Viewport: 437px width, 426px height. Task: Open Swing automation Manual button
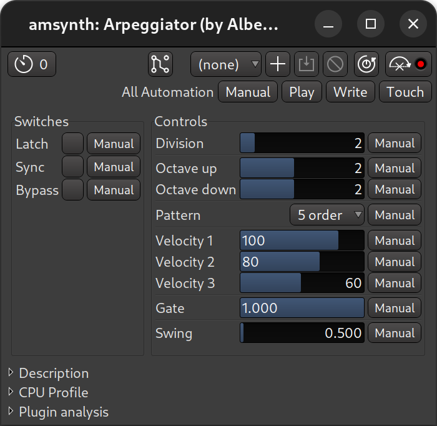pyautogui.click(x=395, y=333)
